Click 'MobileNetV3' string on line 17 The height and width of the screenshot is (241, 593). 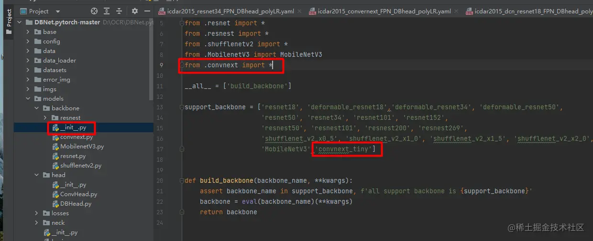[286, 149]
